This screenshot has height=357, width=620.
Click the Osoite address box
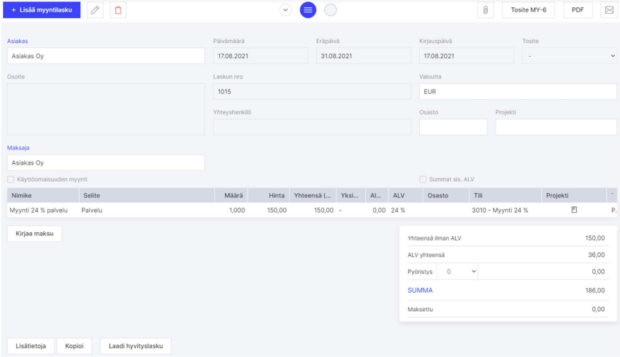(x=106, y=109)
